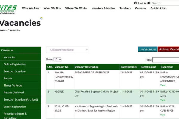Open the All Department Name dropdown

(x=67, y=50)
